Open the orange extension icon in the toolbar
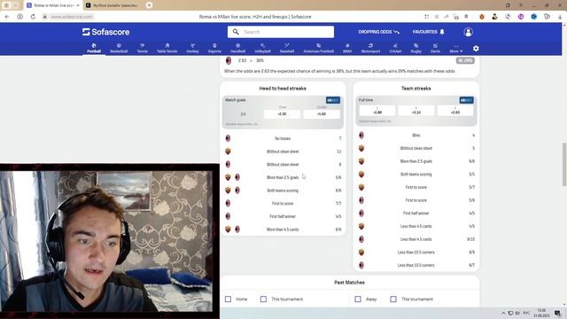 (x=482, y=17)
